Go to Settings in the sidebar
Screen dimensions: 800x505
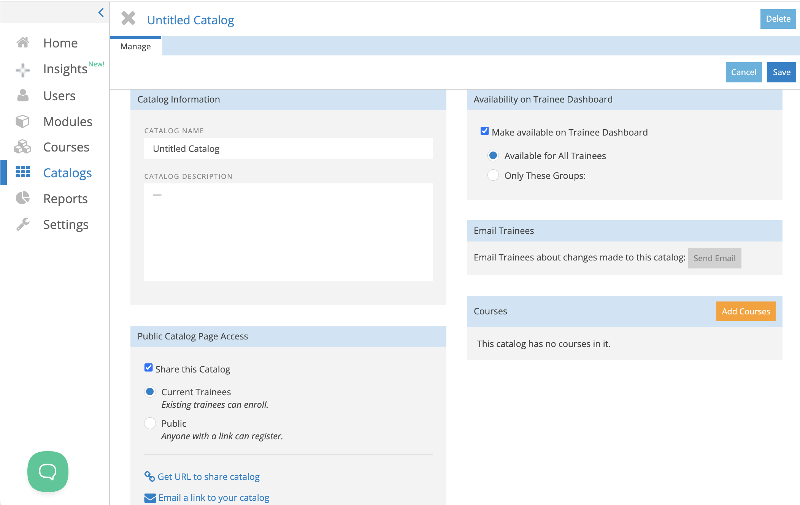(66, 225)
